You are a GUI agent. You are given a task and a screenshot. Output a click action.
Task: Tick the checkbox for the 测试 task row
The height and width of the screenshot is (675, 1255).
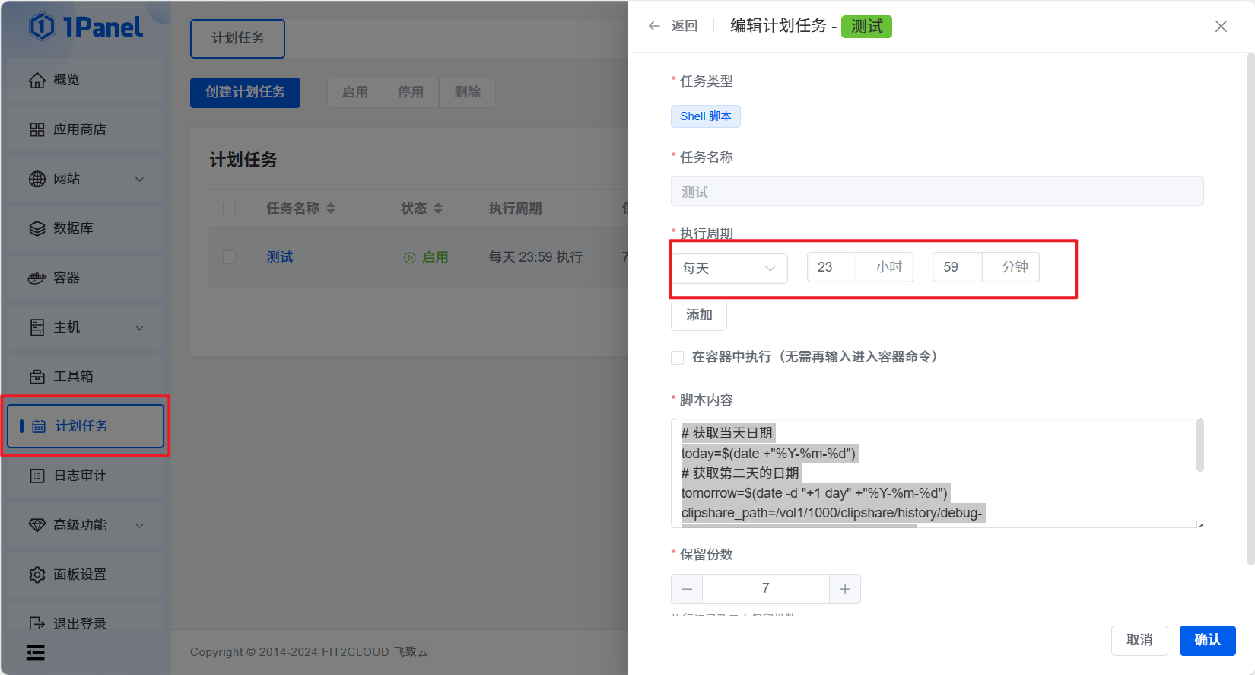pos(229,257)
